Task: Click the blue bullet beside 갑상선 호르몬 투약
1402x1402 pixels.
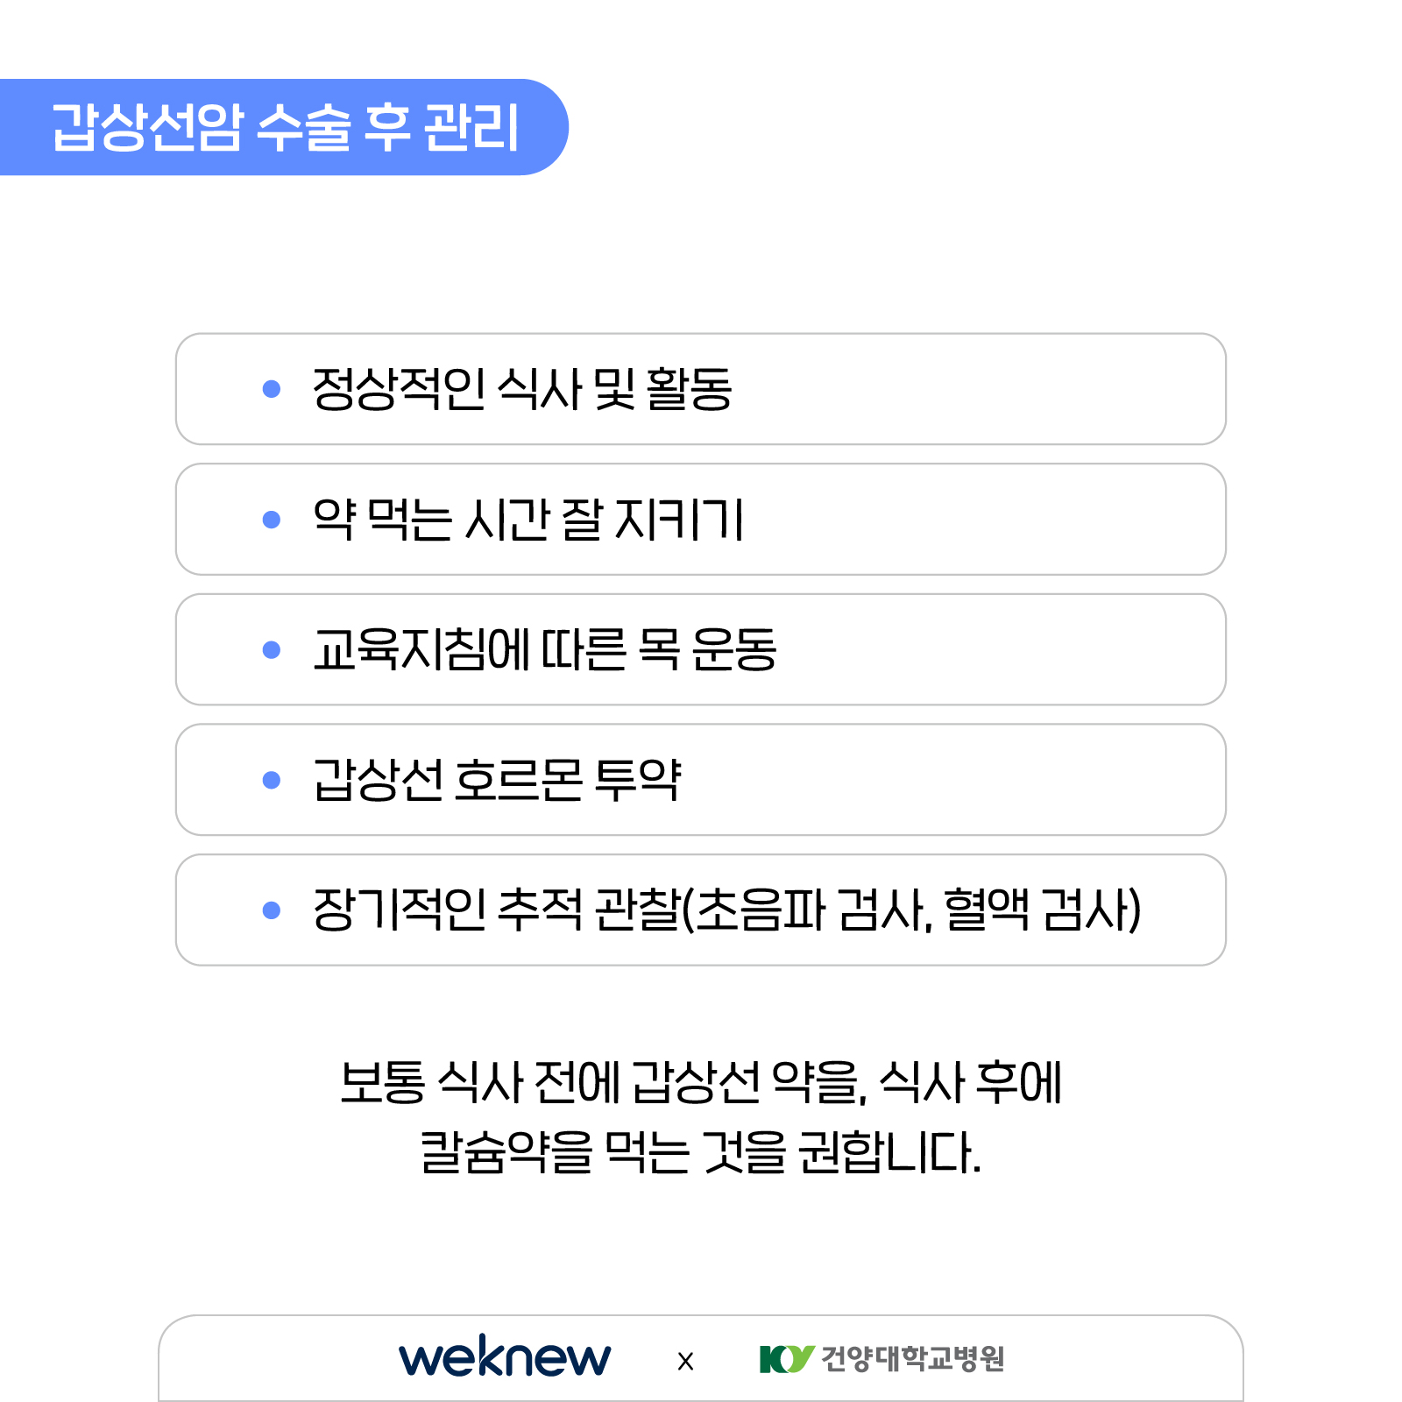Action: [x=272, y=780]
